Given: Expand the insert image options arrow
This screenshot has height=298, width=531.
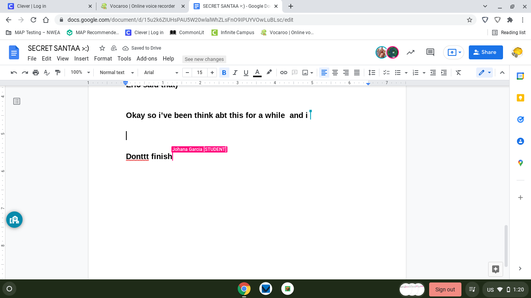Looking at the screenshot, I should (312, 73).
